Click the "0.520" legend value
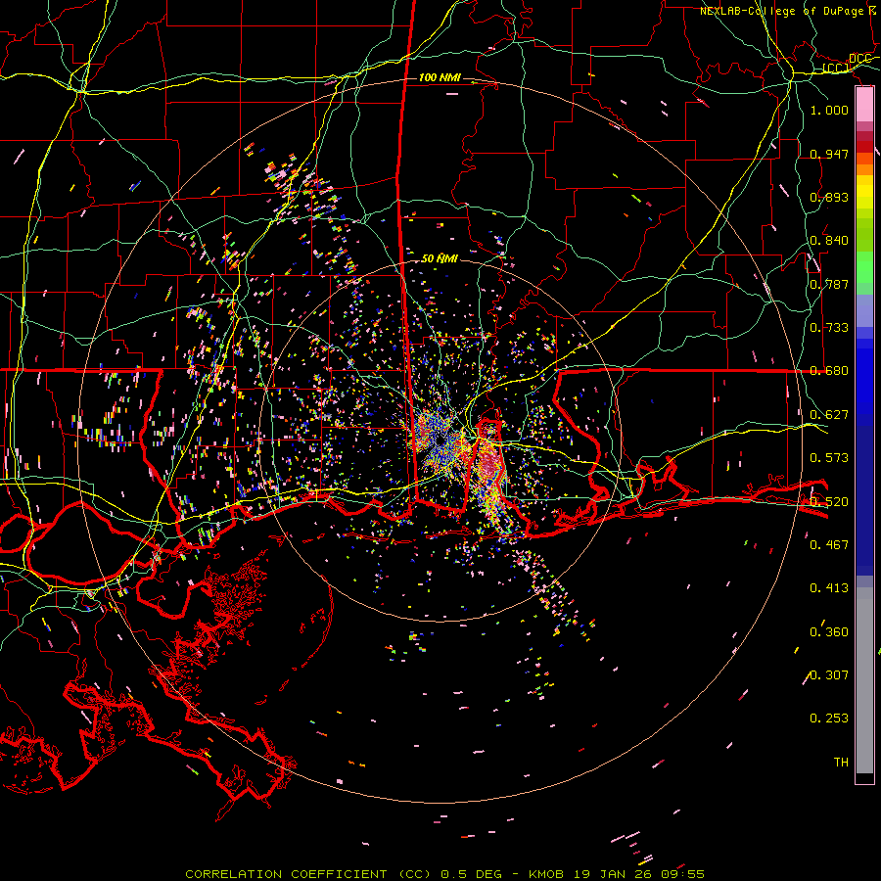 coord(829,502)
